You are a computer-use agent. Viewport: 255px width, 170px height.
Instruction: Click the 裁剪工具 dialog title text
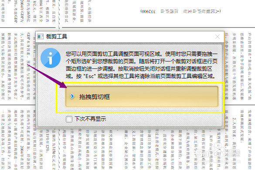(56, 37)
